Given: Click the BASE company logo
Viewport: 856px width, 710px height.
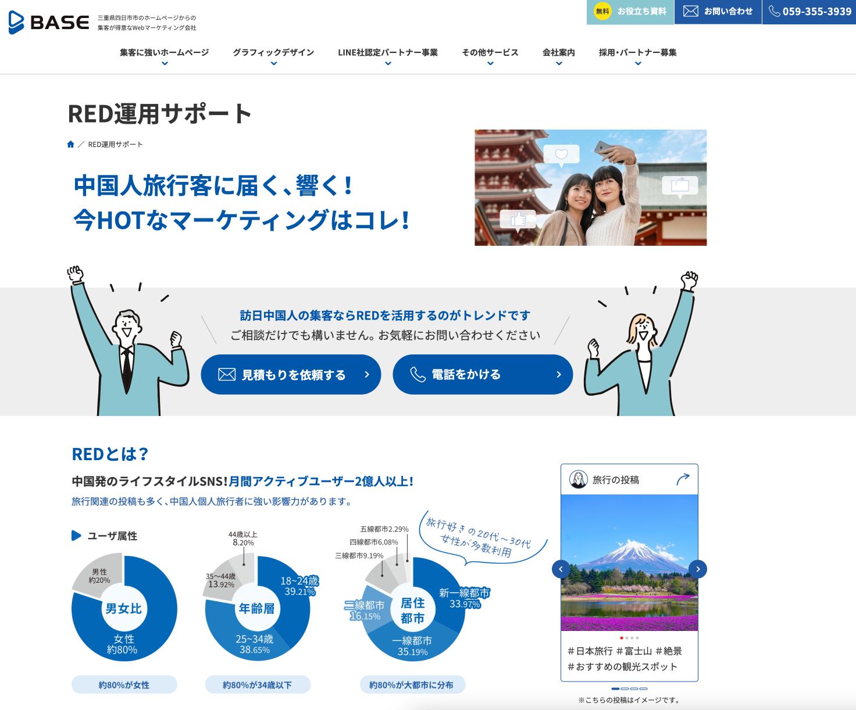Looking at the screenshot, I should tap(49, 23).
